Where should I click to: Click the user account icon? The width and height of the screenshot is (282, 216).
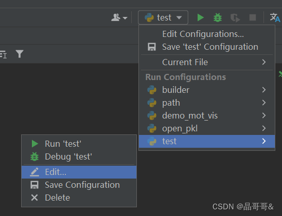[x=119, y=17]
